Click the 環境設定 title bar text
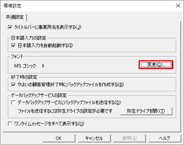The width and height of the screenshot is (184, 145). coord(12,6)
